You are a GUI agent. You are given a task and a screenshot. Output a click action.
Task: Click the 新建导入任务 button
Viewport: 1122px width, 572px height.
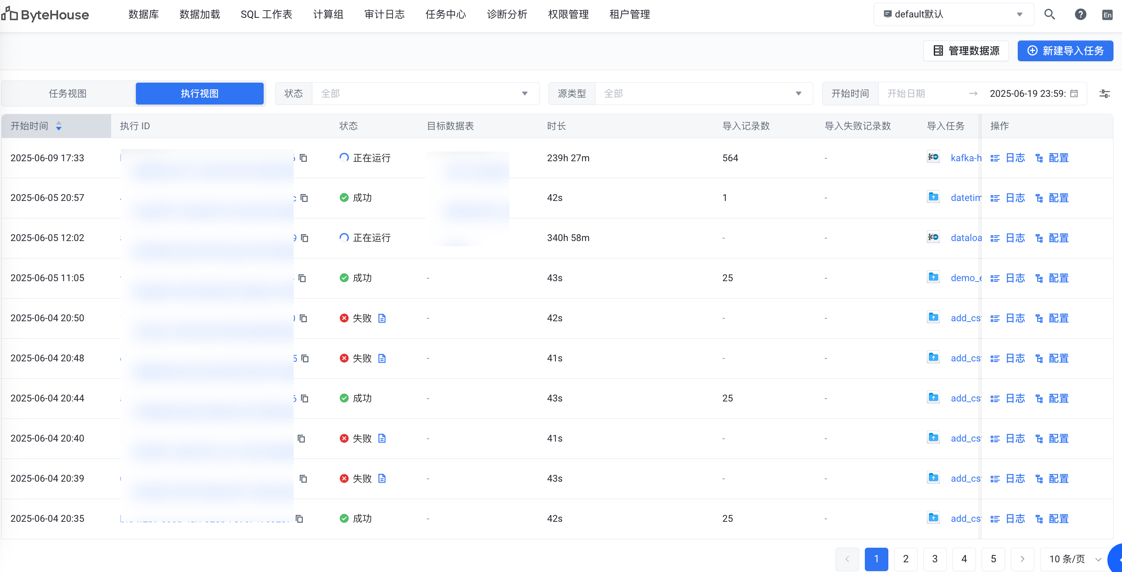(1065, 51)
